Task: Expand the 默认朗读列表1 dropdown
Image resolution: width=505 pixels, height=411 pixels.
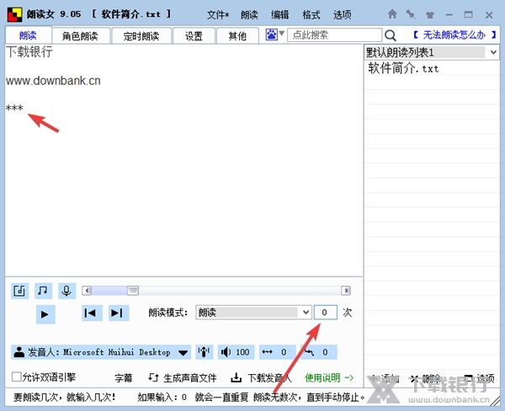Action: click(x=493, y=52)
